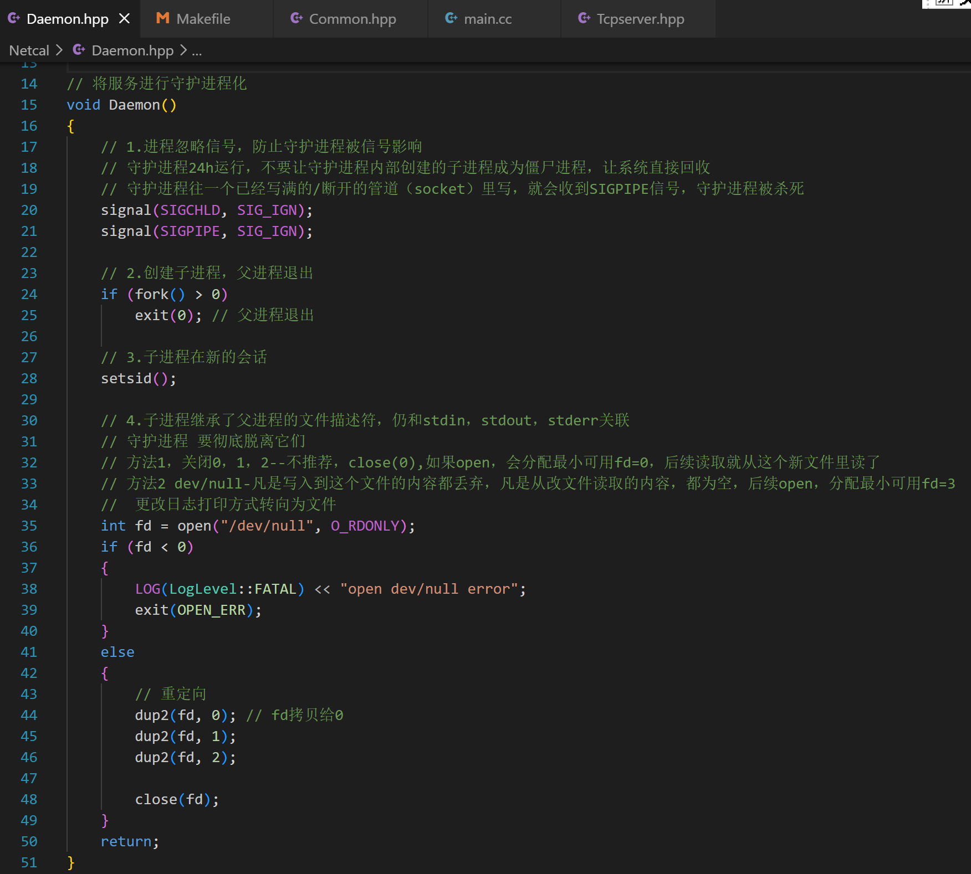Select Daemon.hpp in the breadcrumb path
This screenshot has height=874, width=971.
click(132, 50)
